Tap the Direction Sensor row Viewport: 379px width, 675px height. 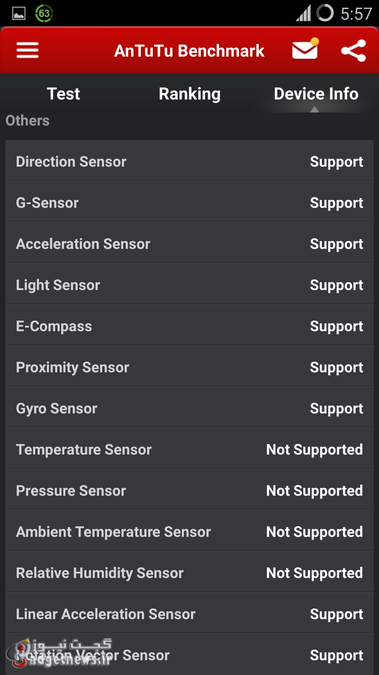tap(189, 161)
